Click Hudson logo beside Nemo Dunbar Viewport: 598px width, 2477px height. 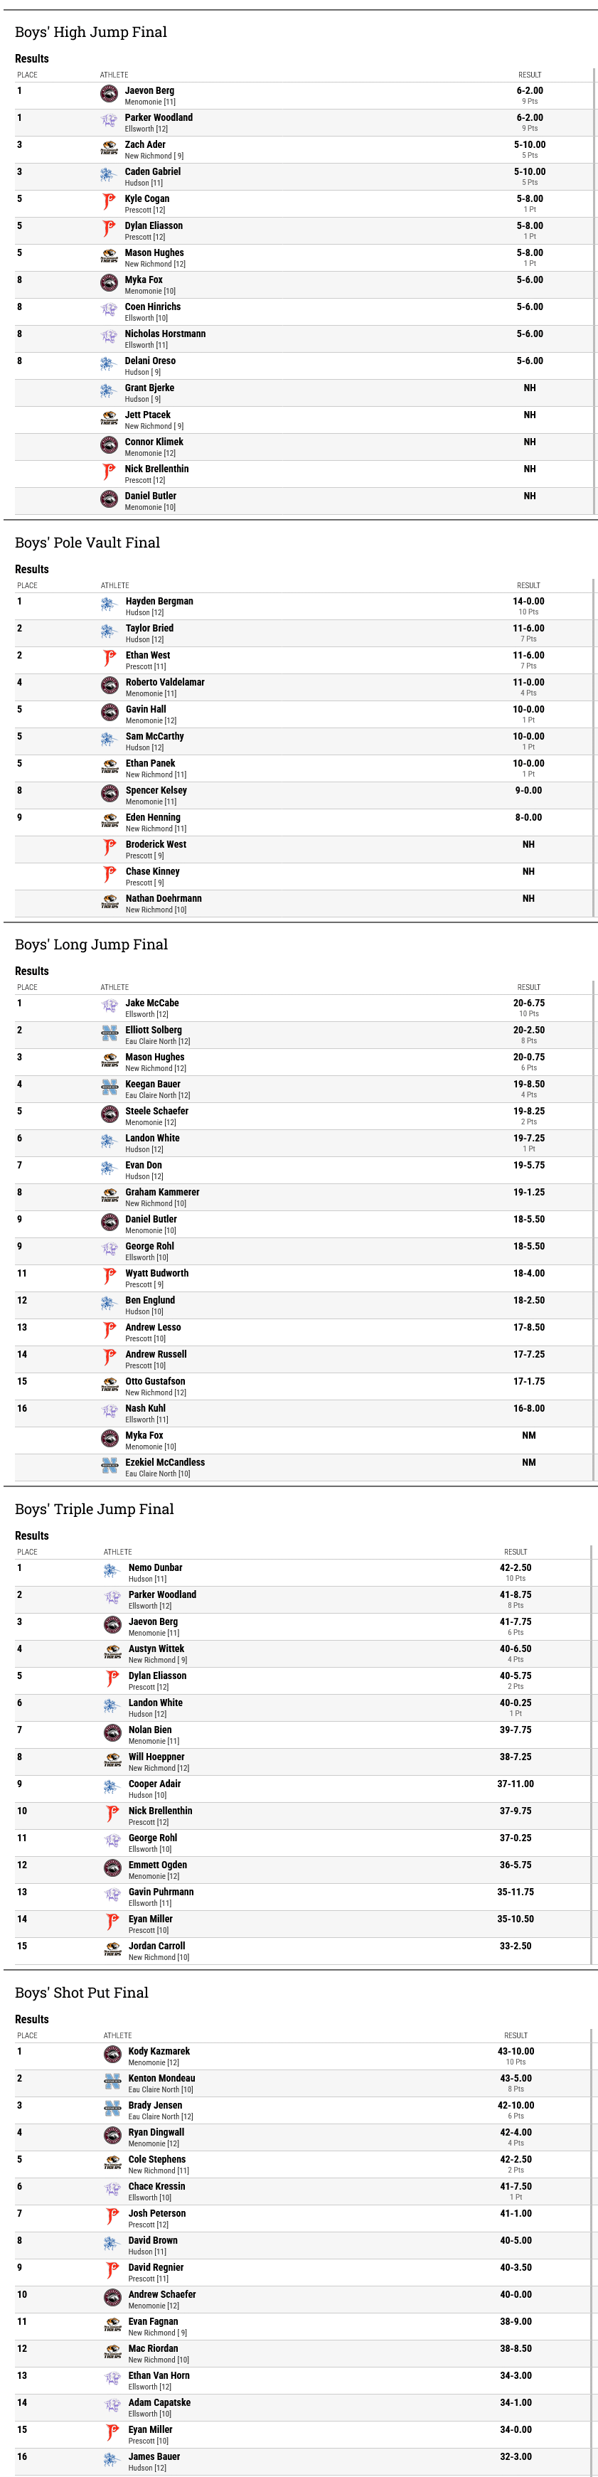(x=112, y=1571)
